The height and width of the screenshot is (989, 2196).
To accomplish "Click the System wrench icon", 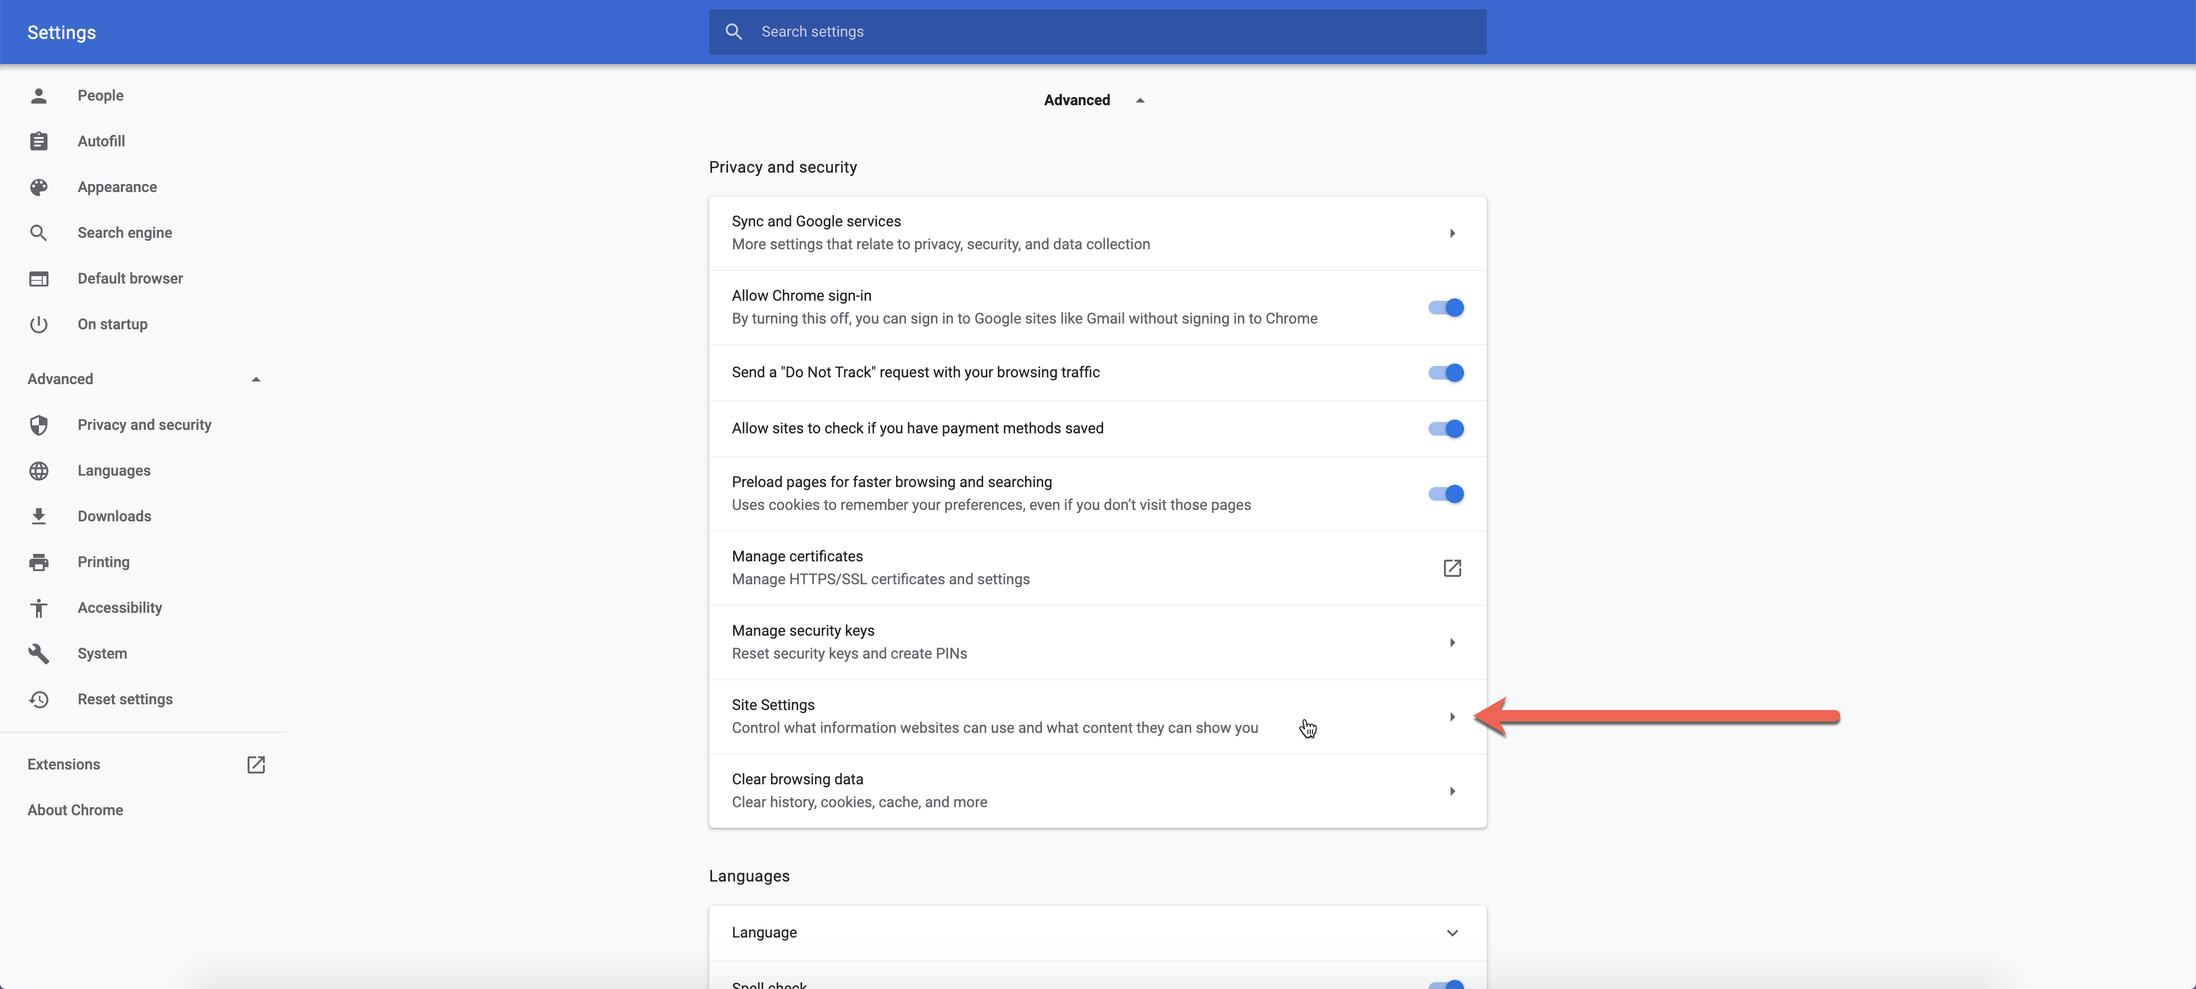I will [38, 653].
